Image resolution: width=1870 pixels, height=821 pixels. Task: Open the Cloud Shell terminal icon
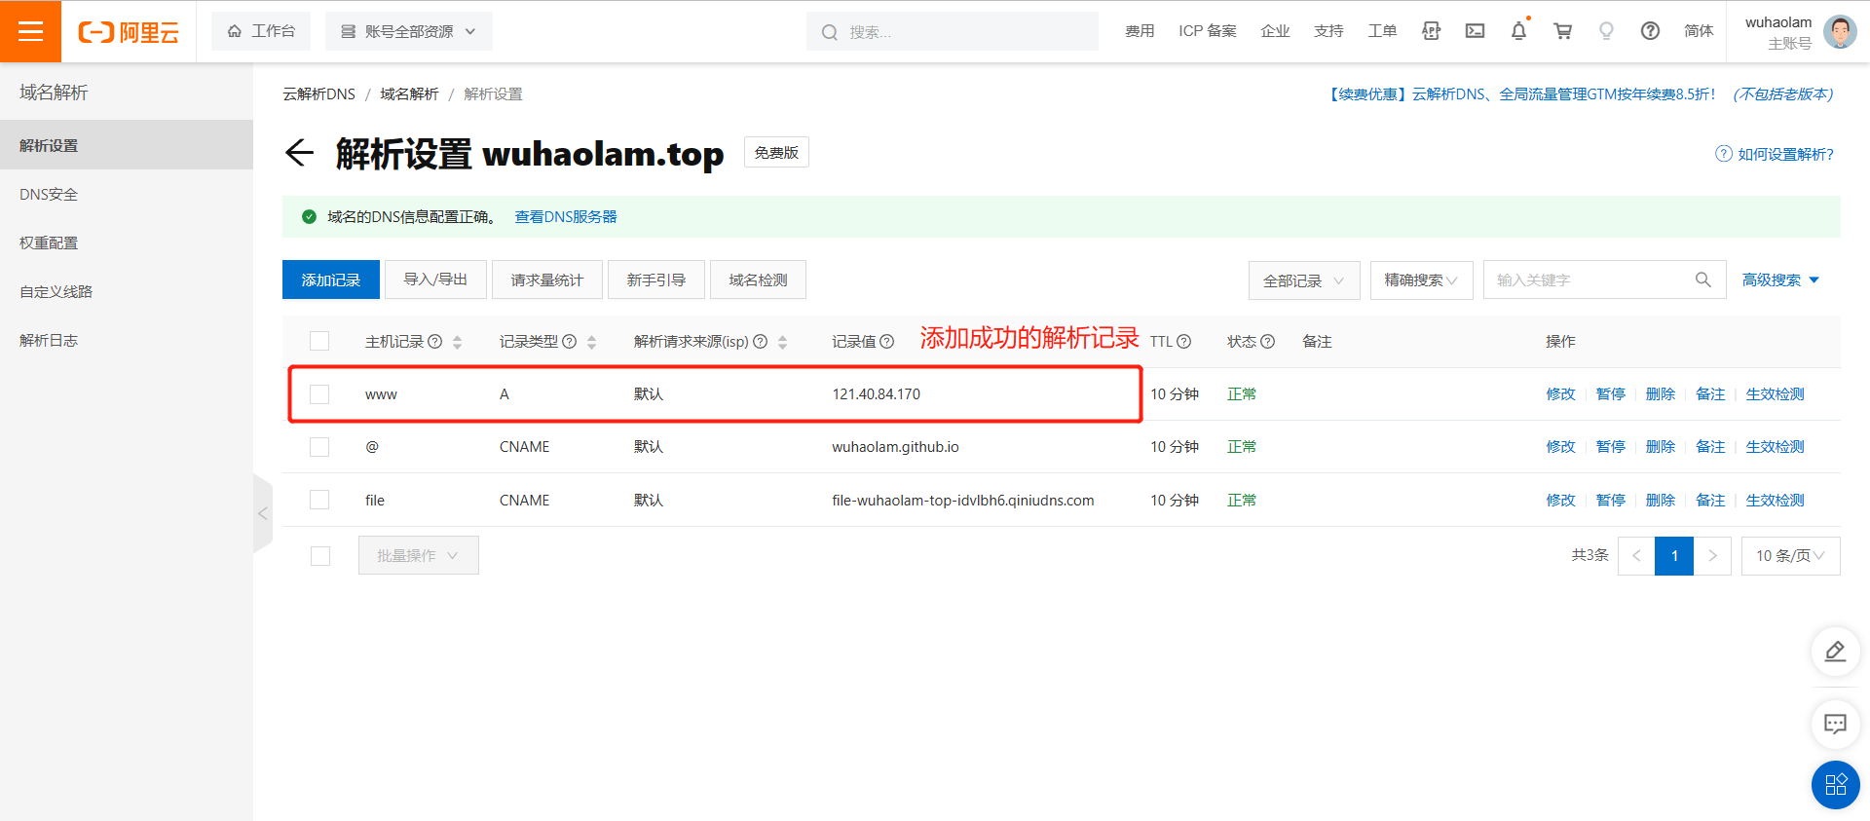point(1475,31)
